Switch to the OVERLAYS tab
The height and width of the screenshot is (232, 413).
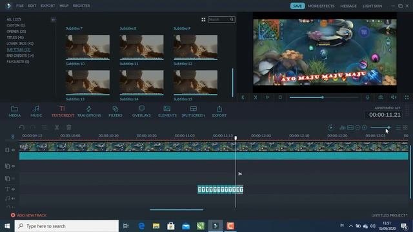[141, 111]
